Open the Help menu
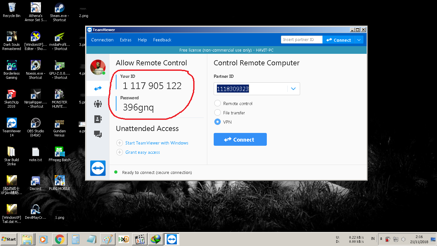This screenshot has width=437, height=246. [x=142, y=40]
